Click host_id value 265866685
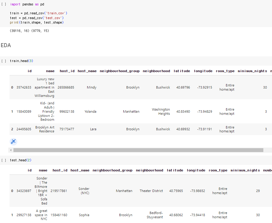 66,87
